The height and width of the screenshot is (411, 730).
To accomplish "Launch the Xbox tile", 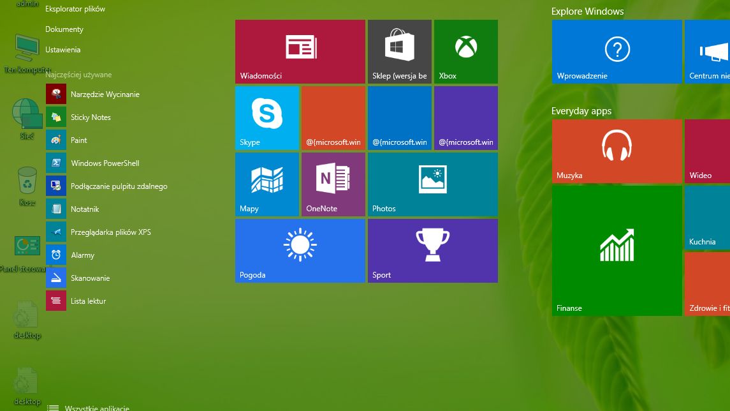I will pyautogui.click(x=466, y=52).
